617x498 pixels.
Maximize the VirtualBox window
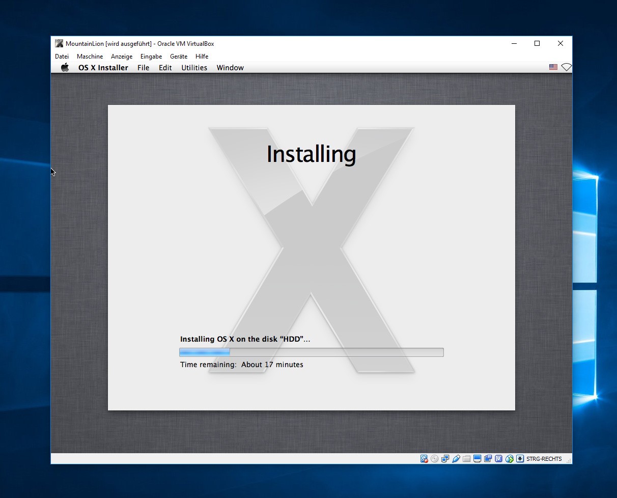(x=537, y=44)
